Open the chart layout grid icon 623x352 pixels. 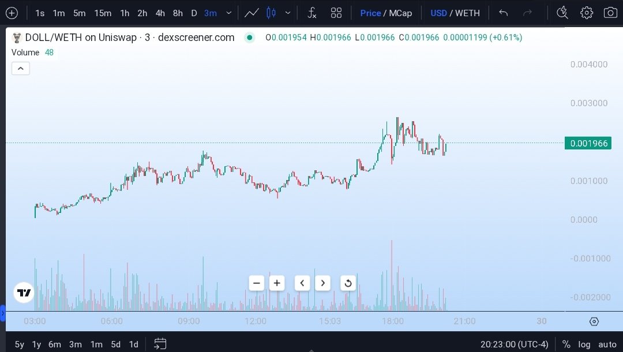pyautogui.click(x=336, y=13)
